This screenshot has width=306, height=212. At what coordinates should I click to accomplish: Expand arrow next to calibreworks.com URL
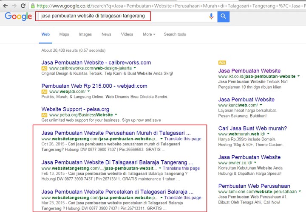pyautogui.click(x=135, y=68)
